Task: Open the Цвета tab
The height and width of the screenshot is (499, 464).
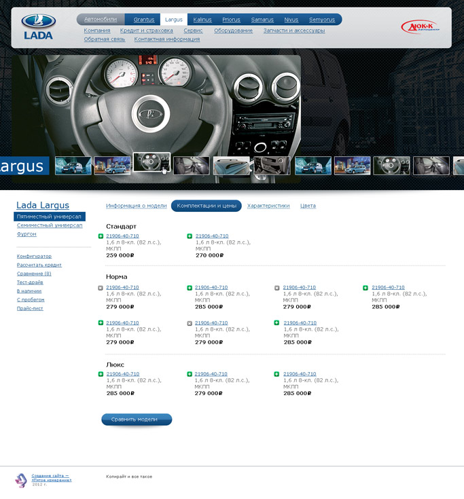Action: pyautogui.click(x=308, y=206)
